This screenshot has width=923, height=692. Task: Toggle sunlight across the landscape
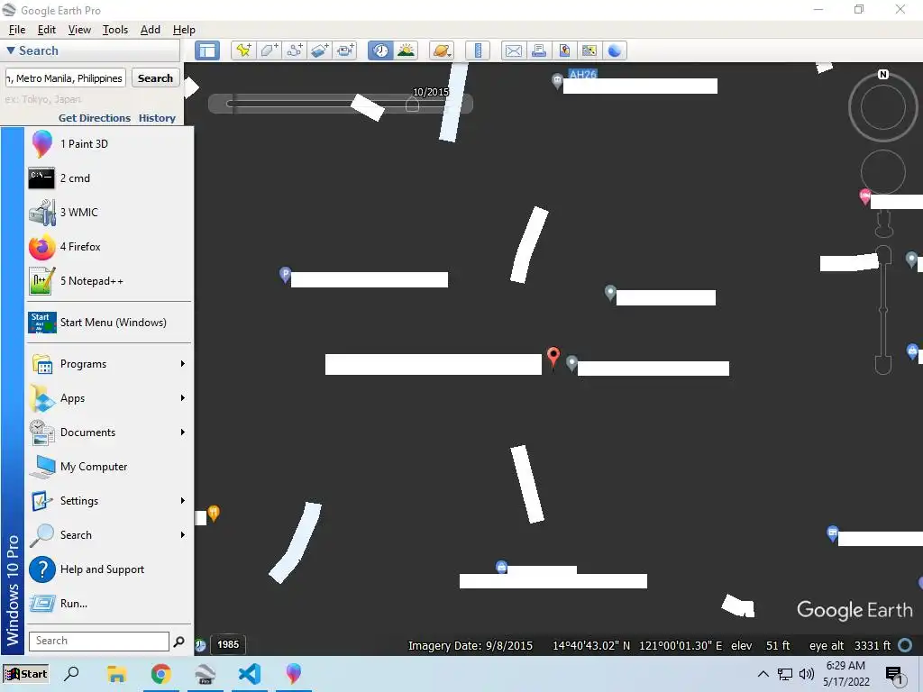click(x=407, y=50)
